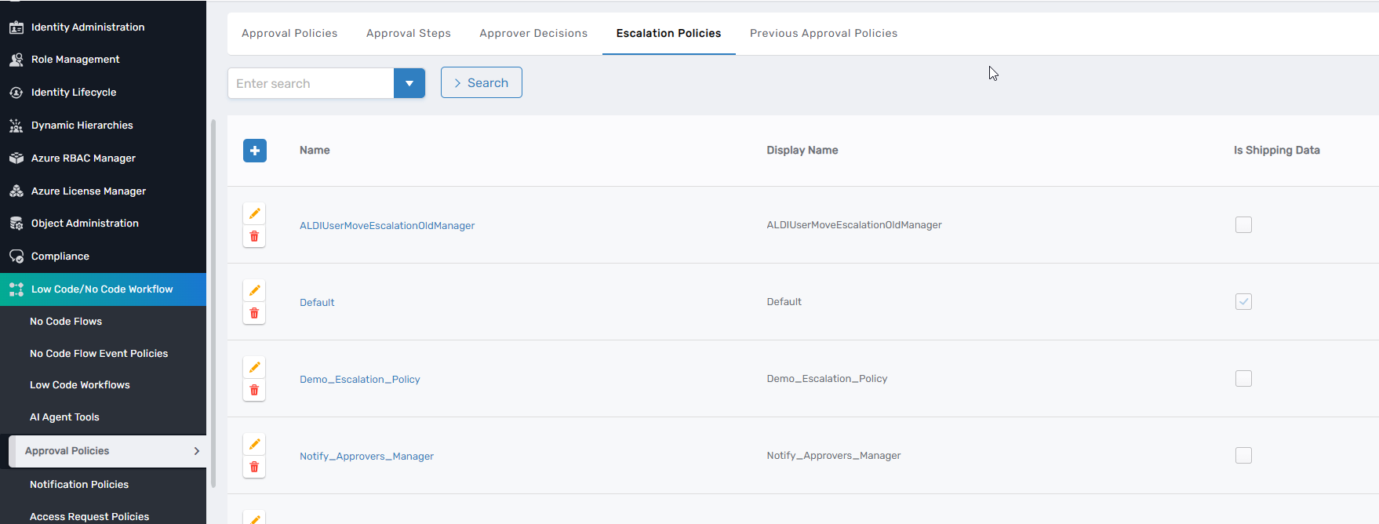Open the search box dropdown arrow

(409, 83)
